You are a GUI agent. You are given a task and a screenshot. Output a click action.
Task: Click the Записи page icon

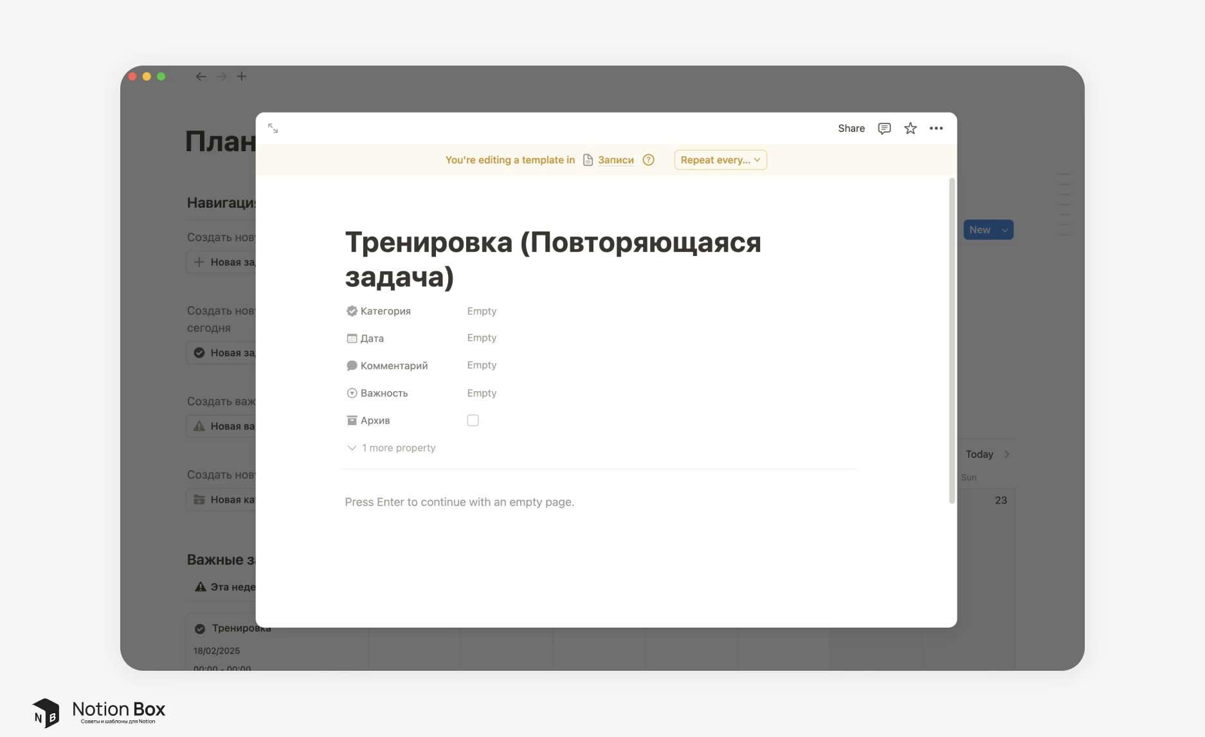click(x=588, y=160)
